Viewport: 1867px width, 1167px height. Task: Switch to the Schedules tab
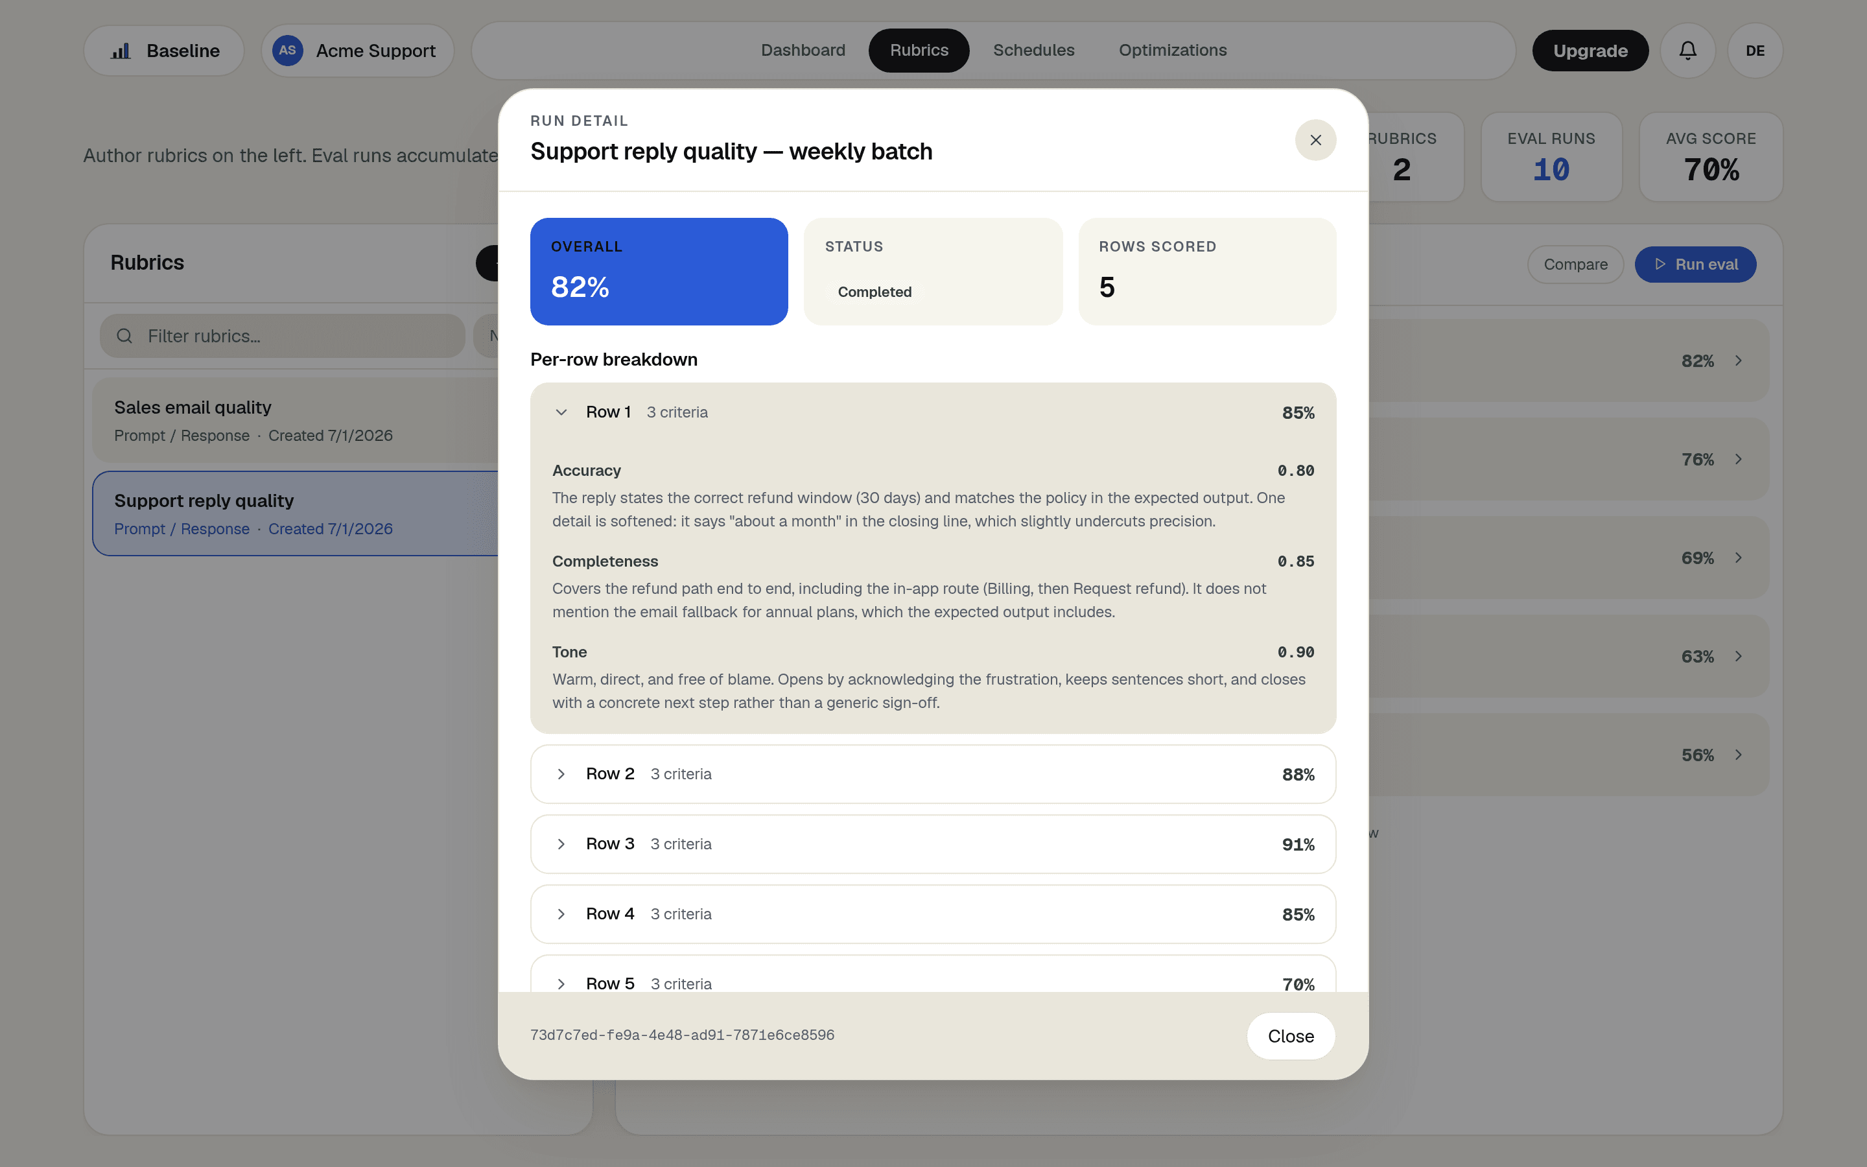click(1034, 50)
